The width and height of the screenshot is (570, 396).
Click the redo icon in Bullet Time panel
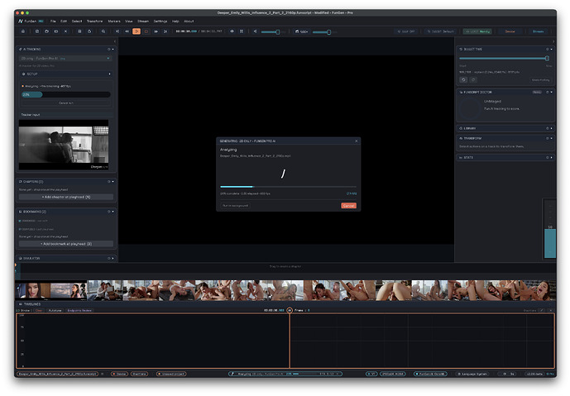[x=473, y=80]
